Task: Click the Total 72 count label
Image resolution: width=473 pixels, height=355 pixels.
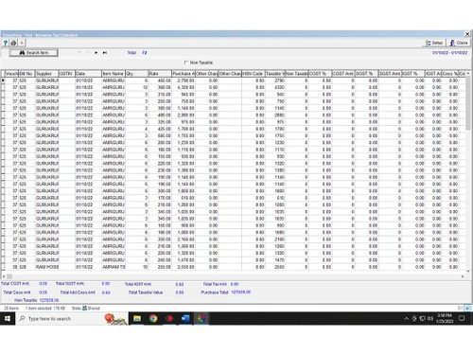Action: [137, 53]
